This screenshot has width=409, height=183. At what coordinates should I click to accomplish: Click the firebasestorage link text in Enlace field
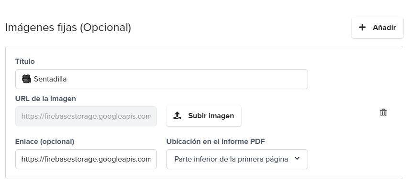86,159
